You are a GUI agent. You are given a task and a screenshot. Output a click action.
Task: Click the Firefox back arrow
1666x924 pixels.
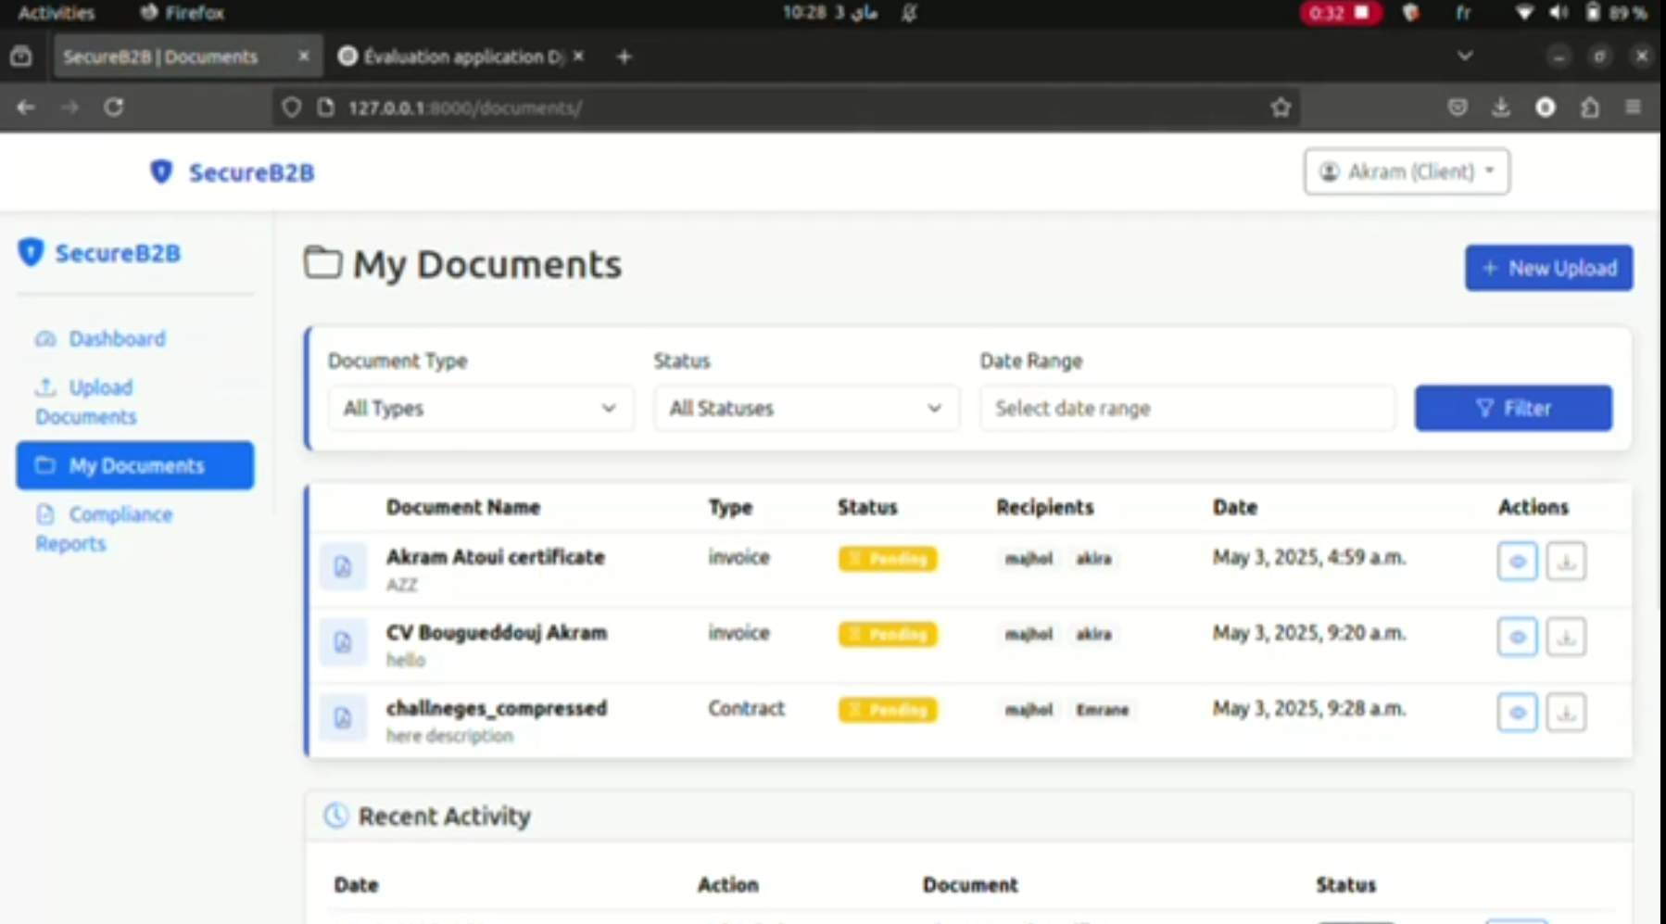pos(25,108)
